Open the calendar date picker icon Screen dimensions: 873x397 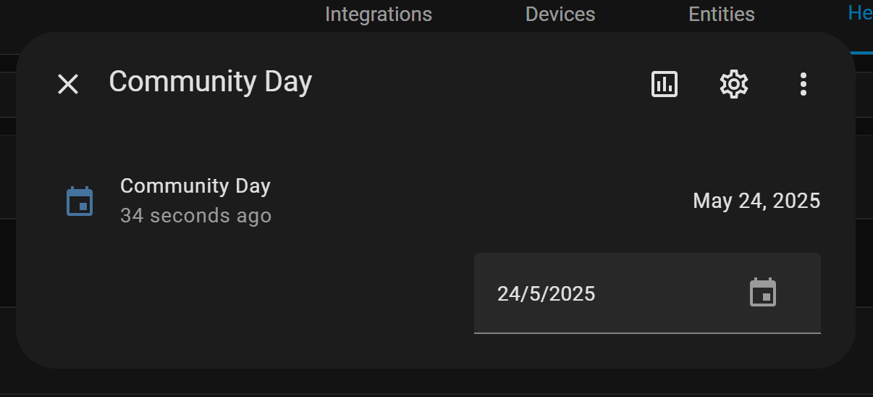click(763, 293)
